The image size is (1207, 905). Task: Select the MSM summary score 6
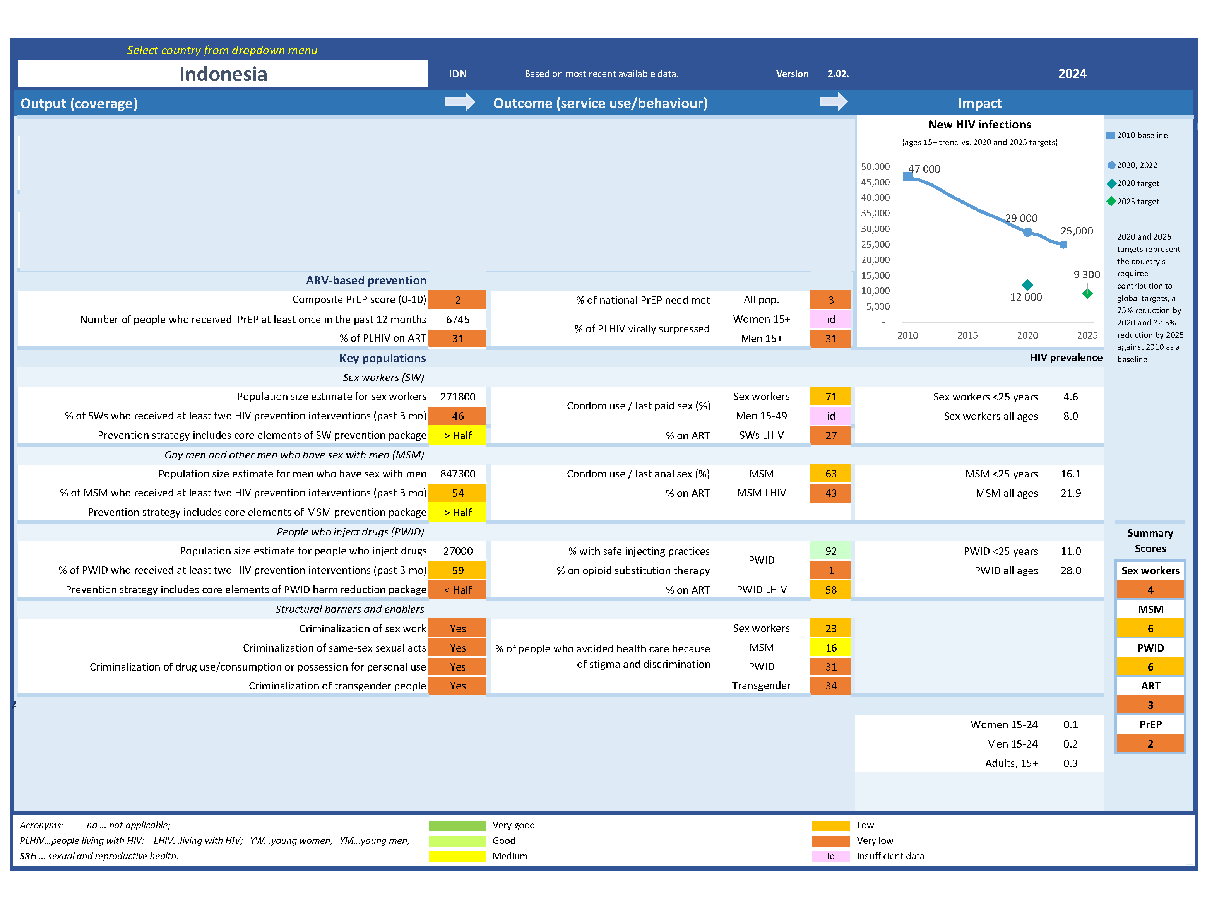pyautogui.click(x=1150, y=629)
